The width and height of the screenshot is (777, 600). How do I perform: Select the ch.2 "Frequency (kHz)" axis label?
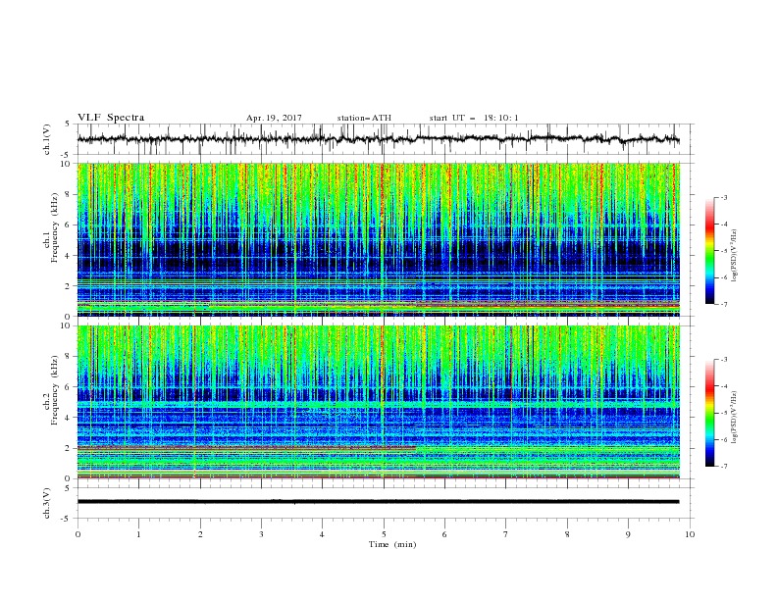54,390
